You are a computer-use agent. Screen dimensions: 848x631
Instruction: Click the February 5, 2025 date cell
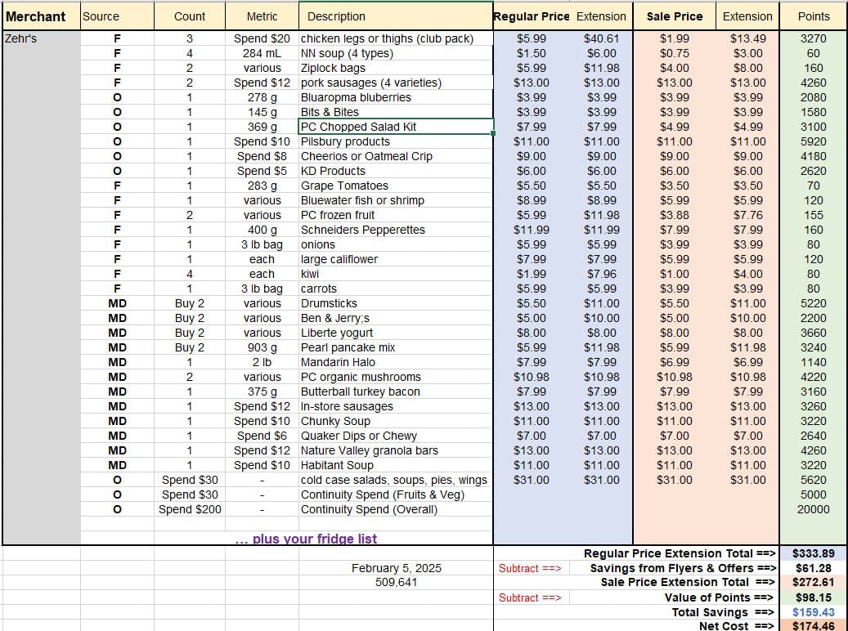[x=396, y=568]
